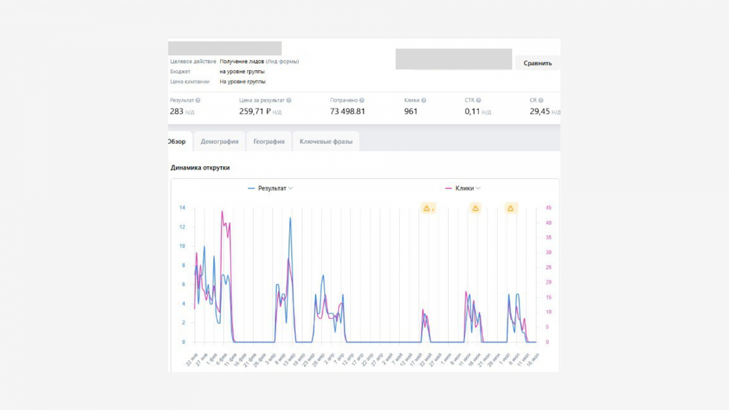Switch to the Демография tab
729x410 pixels.
click(220, 141)
